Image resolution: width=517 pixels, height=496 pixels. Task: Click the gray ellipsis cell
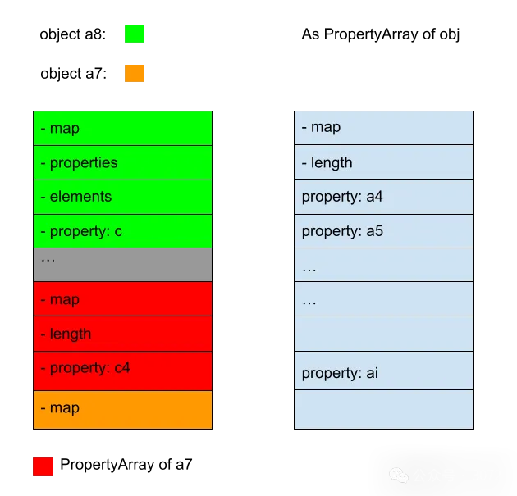pyautogui.click(x=122, y=265)
